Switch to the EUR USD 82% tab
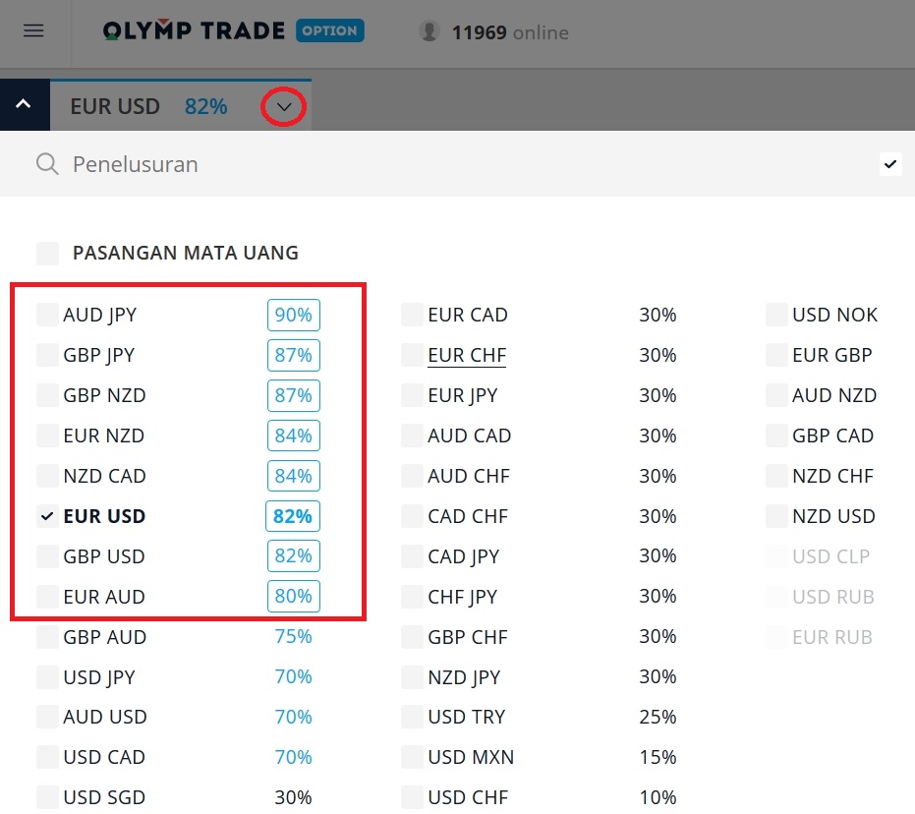915x814 pixels. (x=147, y=106)
